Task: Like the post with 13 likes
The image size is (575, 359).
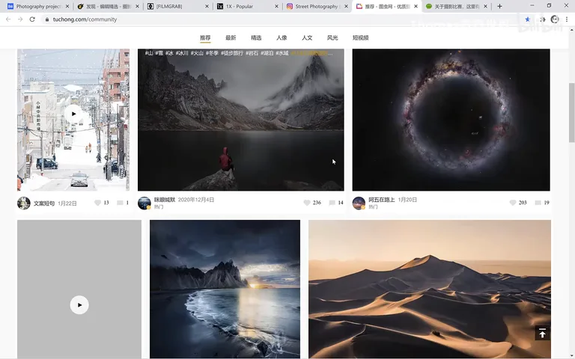Action: [x=97, y=203]
